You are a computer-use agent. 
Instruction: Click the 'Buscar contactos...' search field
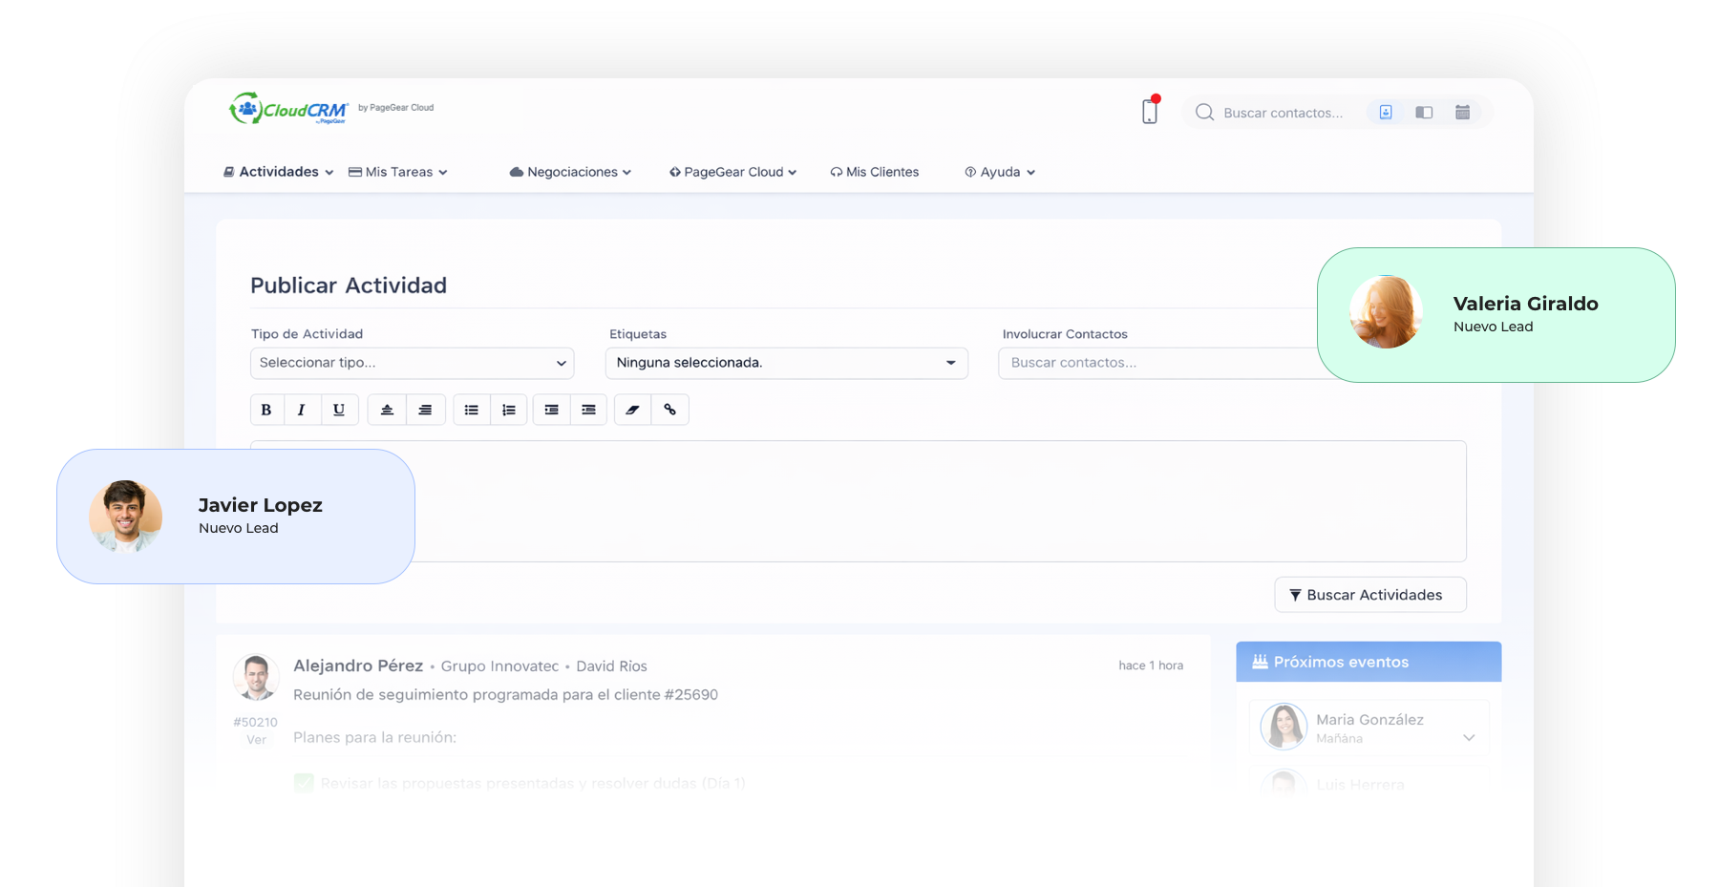[1284, 113]
